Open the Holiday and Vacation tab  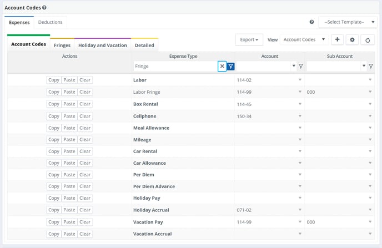[x=103, y=45]
